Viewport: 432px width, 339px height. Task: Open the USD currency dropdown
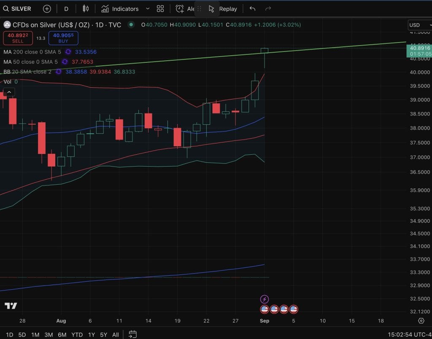coord(419,25)
